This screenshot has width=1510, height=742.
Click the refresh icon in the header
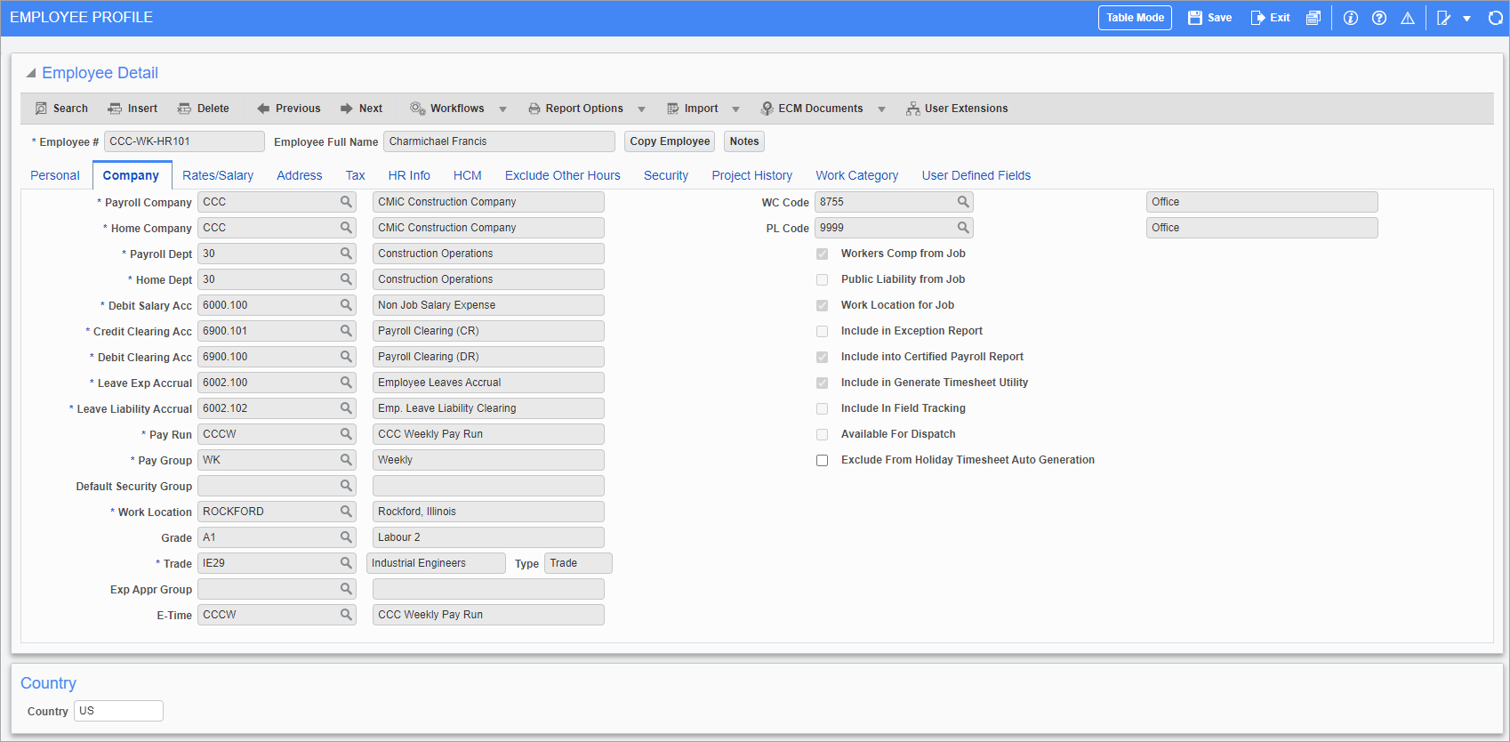[1496, 18]
